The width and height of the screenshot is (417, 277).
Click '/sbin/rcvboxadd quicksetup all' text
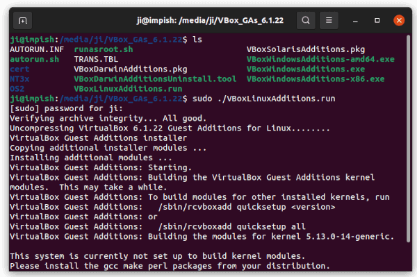point(231,226)
